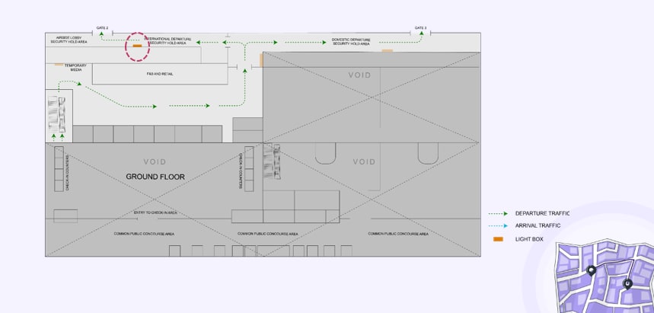The width and height of the screenshot is (654, 313).
Task: Click the Light Box legend text
Action: tap(529, 239)
